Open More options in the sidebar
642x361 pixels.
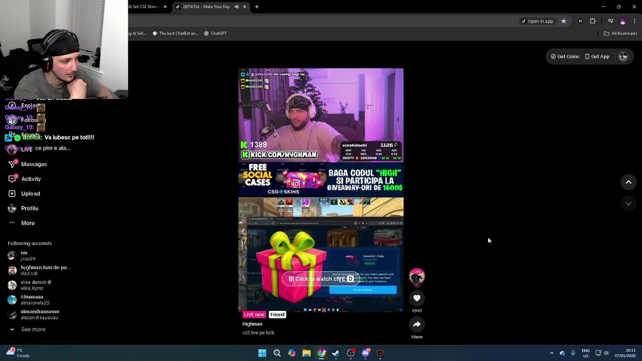pyautogui.click(x=22, y=223)
